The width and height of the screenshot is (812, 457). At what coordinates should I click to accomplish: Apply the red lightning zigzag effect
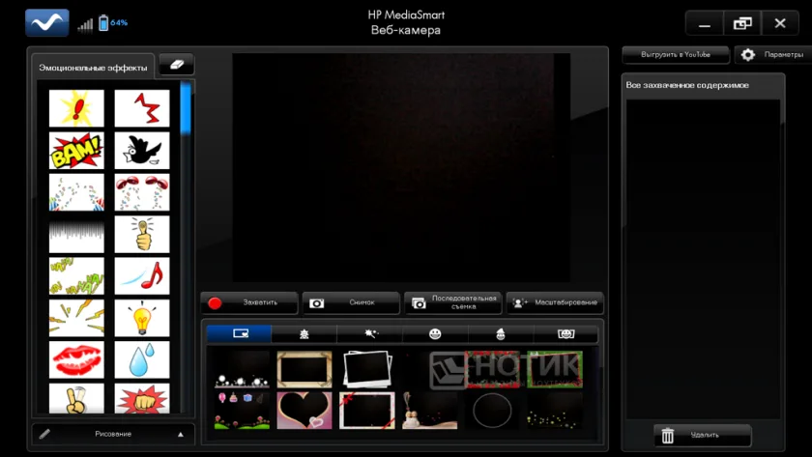click(142, 108)
